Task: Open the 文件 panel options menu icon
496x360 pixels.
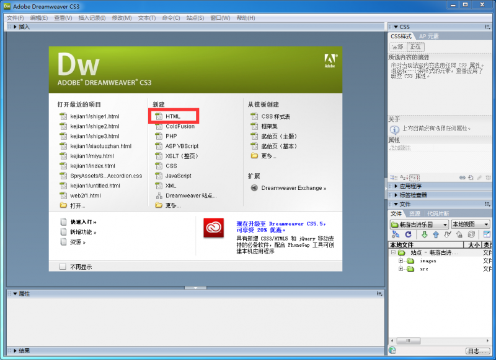Action: pyautogui.click(x=487, y=204)
